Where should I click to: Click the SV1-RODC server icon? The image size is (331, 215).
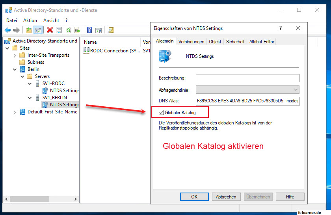[37, 83]
